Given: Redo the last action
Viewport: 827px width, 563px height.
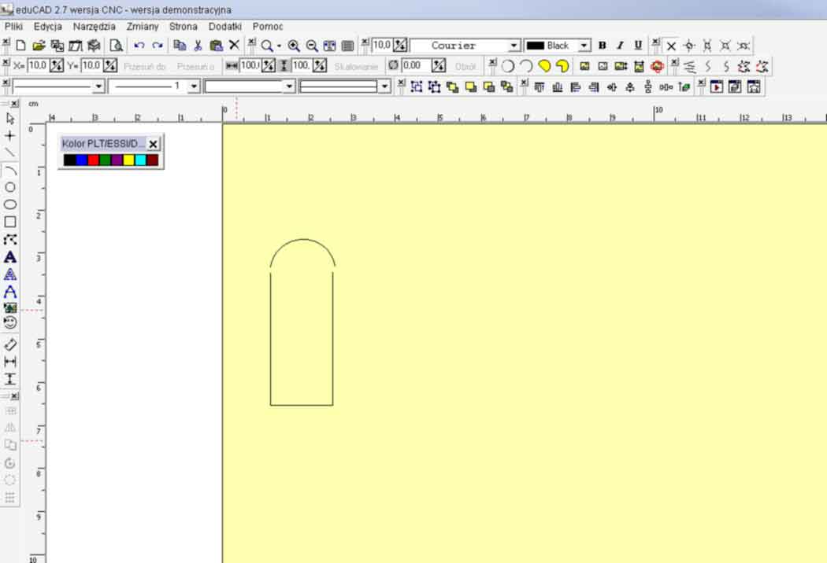Looking at the screenshot, I should click(x=158, y=46).
